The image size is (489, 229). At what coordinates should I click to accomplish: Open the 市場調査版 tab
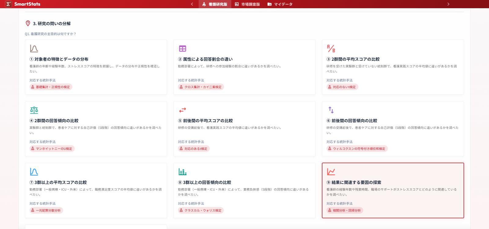[x=247, y=4]
